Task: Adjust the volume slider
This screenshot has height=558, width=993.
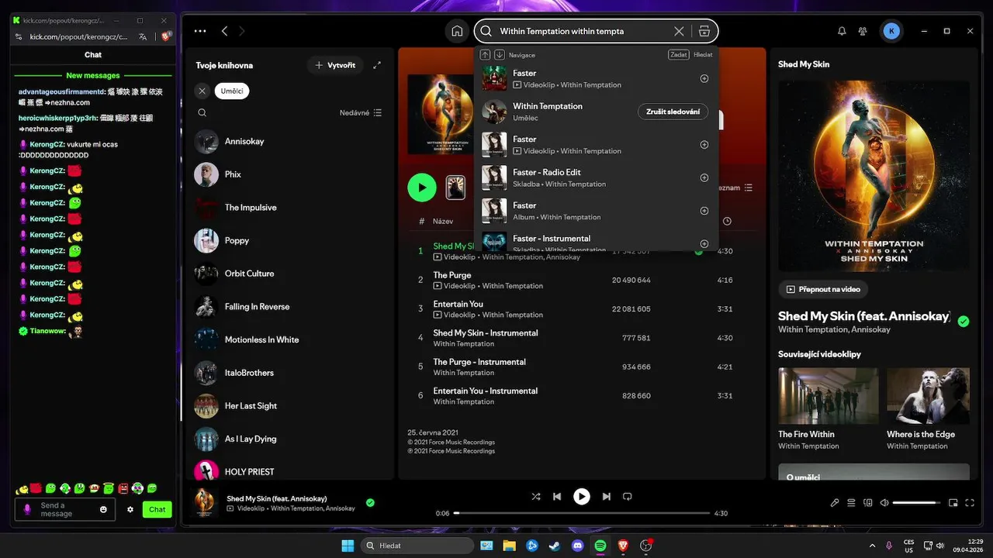Action: coord(916,503)
